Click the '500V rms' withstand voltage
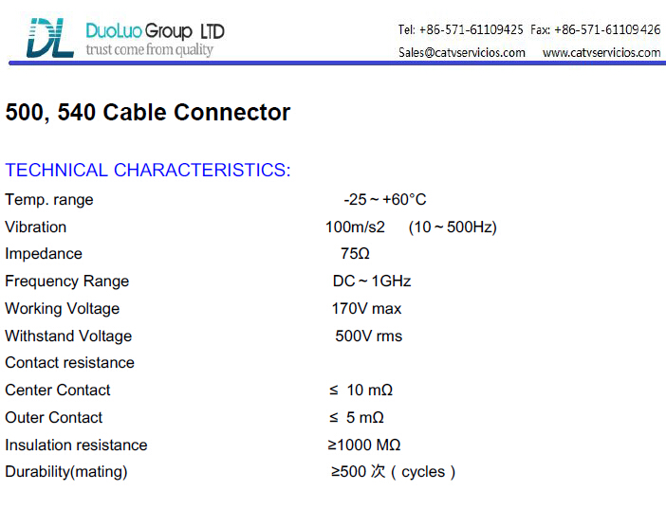Viewport: 666px width, 527px height. (369, 336)
